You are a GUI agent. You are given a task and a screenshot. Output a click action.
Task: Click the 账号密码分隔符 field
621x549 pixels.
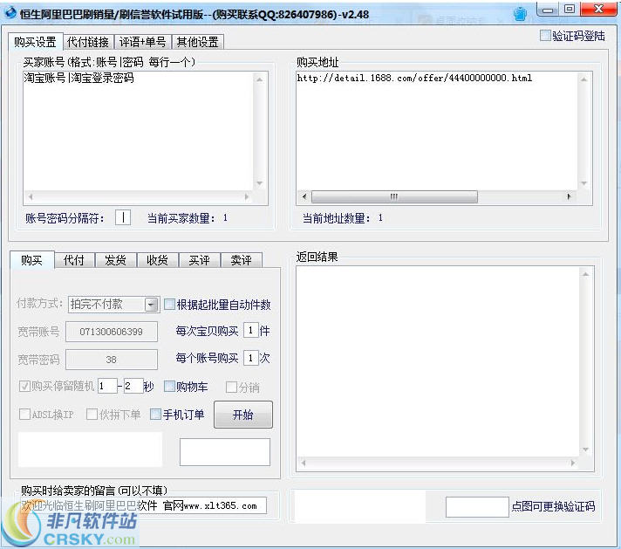click(123, 217)
